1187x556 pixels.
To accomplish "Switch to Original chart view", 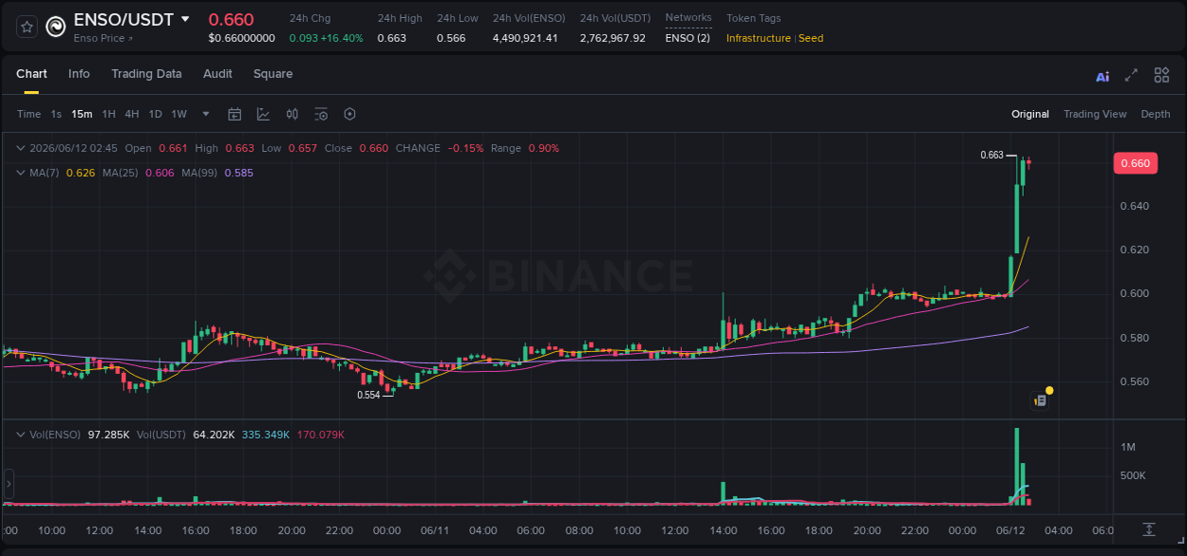I will tap(1030, 114).
